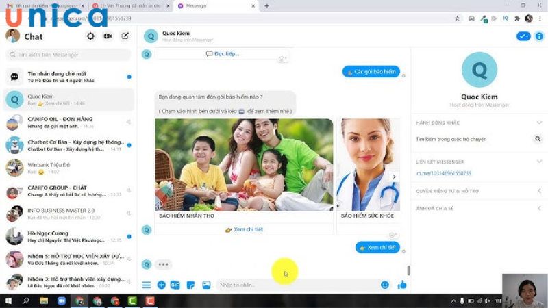Click the blue checkmark action button
The width and height of the screenshot is (548, 308).
click(x=523, y=36)
